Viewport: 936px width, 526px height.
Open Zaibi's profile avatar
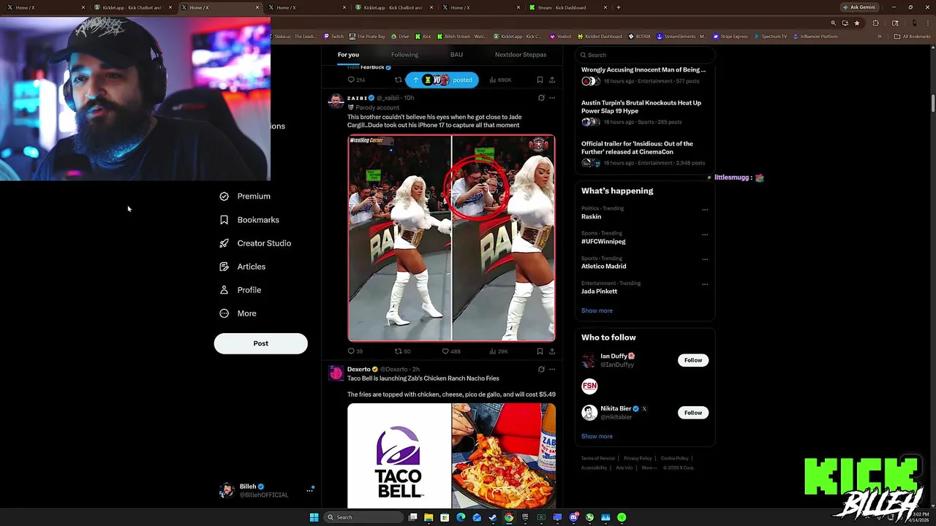click(x=336, y=101)
